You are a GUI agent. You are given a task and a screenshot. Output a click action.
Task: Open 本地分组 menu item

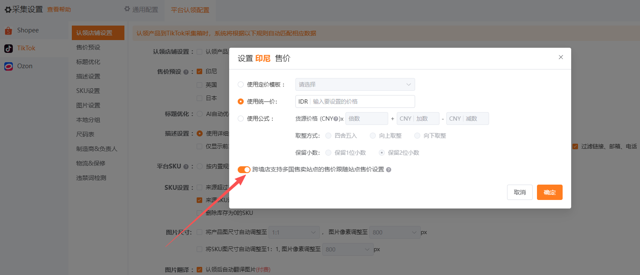pos(98,120)
